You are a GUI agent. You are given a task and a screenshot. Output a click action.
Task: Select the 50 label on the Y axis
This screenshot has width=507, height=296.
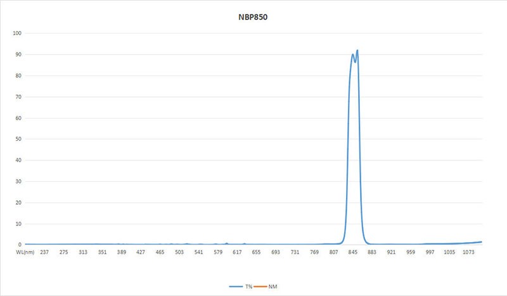pos(19,139)
